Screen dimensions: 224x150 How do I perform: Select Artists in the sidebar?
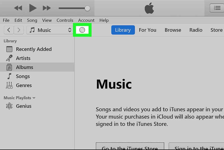pos(37,58)
